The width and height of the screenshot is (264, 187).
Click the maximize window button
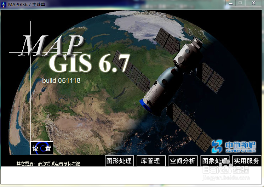pyautogui.click(x=240, y=3)
